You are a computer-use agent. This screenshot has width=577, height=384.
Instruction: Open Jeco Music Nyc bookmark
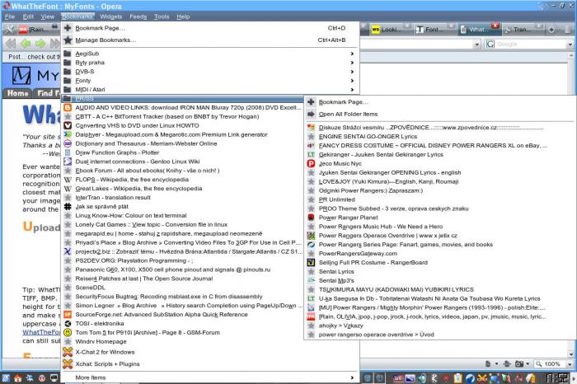[x=439, y=163]
